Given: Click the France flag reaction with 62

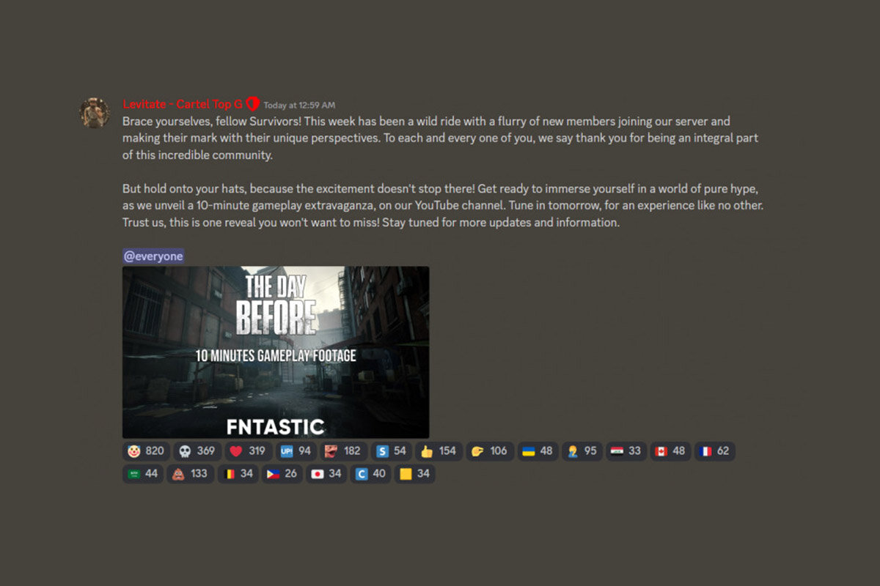Looking at the screenshot, I should [715, 451].
